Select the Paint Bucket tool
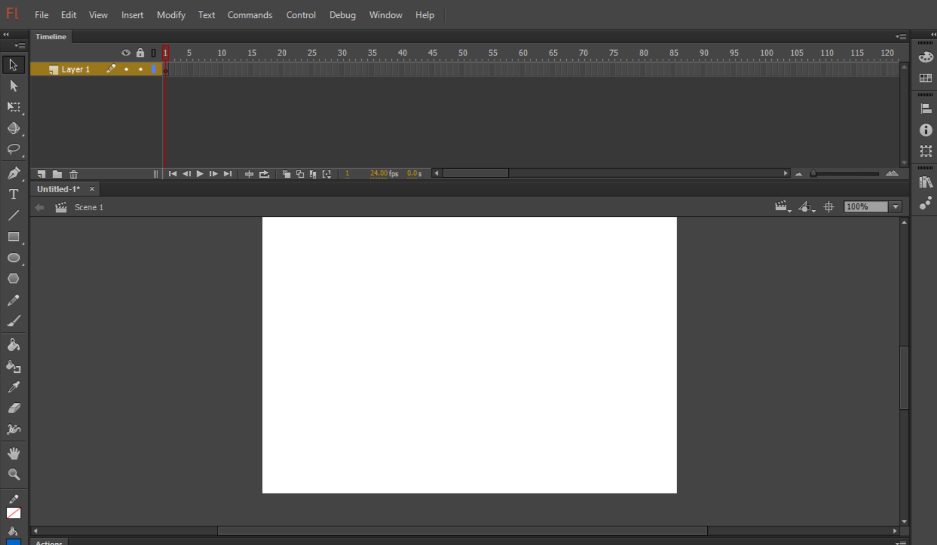937x545 pixels. click(x=13, y=345)
